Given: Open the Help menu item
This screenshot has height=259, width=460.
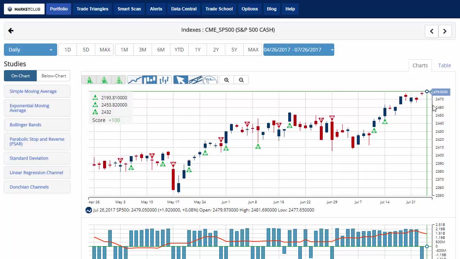Looking at the screenshot, I should 290,9.
